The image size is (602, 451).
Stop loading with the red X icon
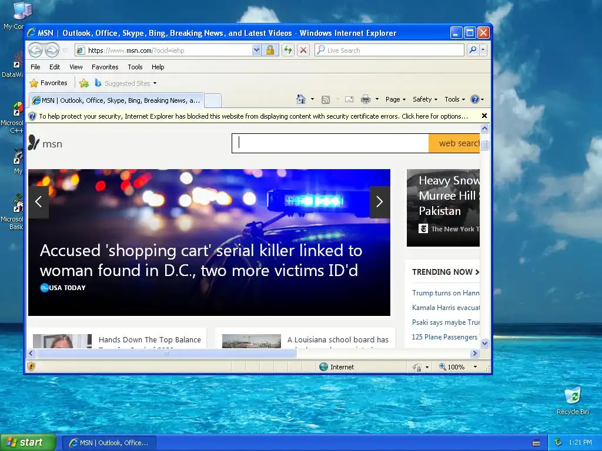tap(303, 51)
